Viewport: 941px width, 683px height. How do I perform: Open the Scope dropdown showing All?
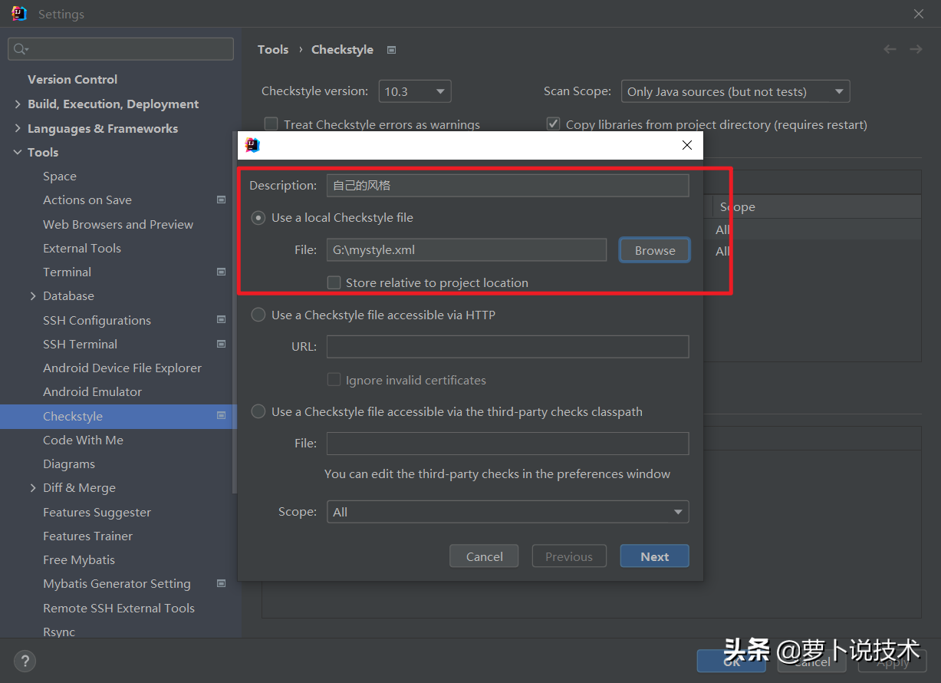[x=508, y=512]
